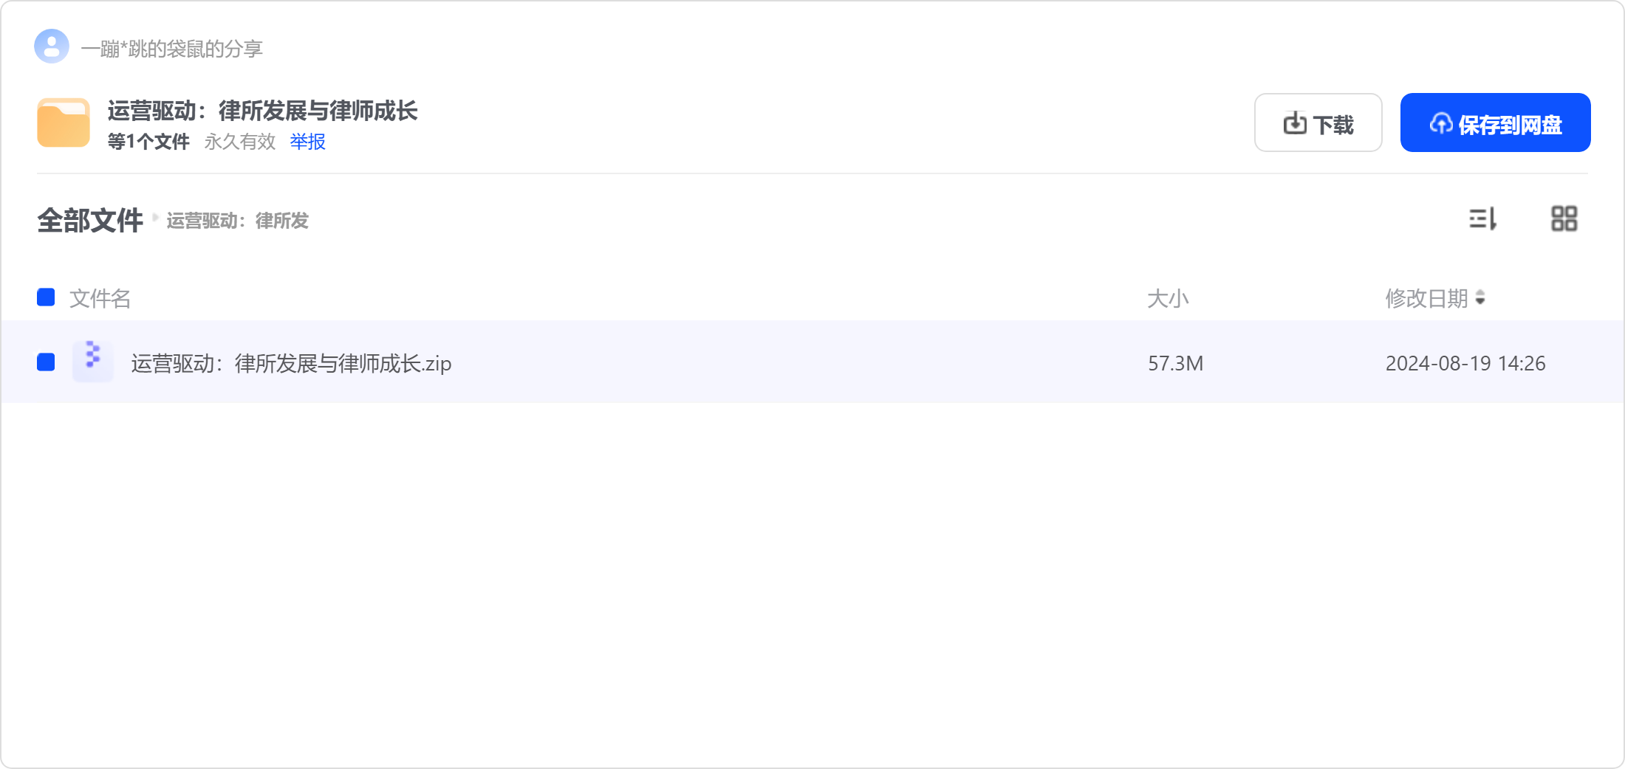
Task: Click the 大小 column header
Action: tap(1168, 298)
